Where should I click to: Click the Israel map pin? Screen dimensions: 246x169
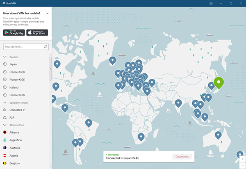pos(147,91)
